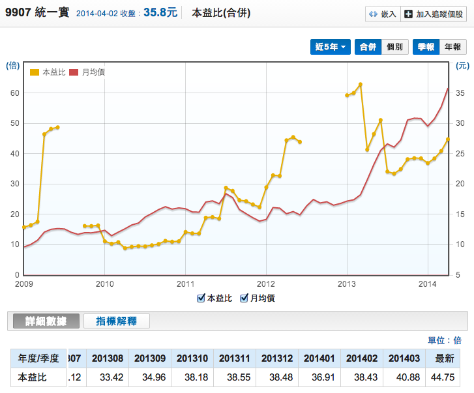Select the 季報 quarterly report view
The width and height of the screenshot is (474, 393).
pyautogui.click(x=426, y=47)
